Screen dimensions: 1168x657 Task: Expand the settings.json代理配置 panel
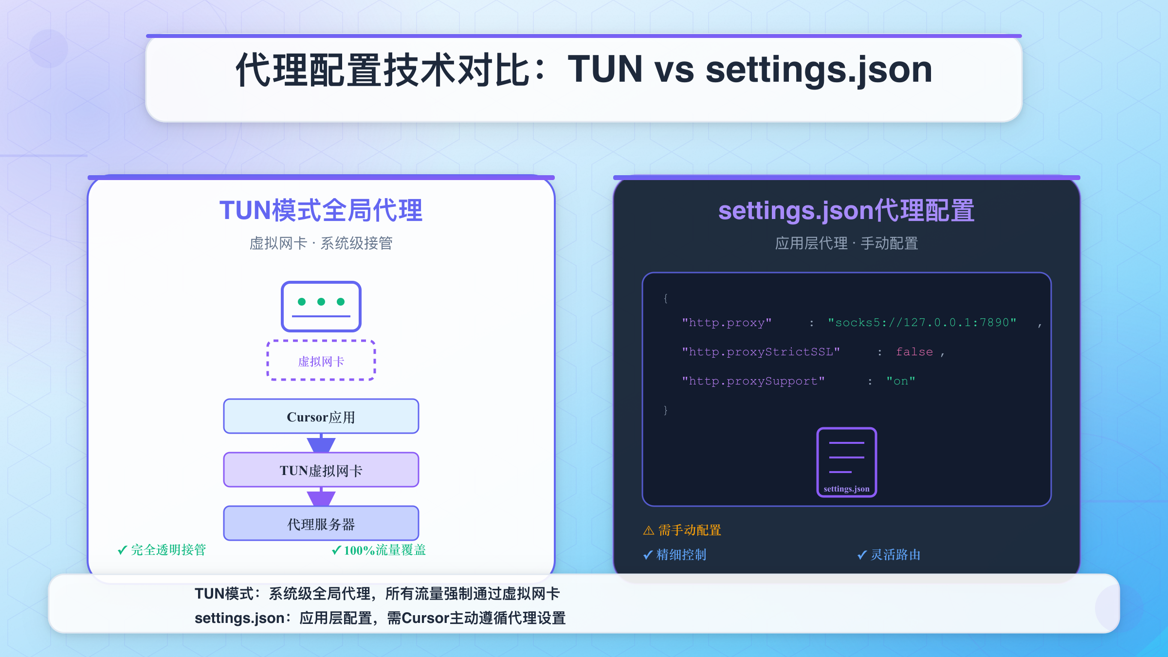click(846, 210)
